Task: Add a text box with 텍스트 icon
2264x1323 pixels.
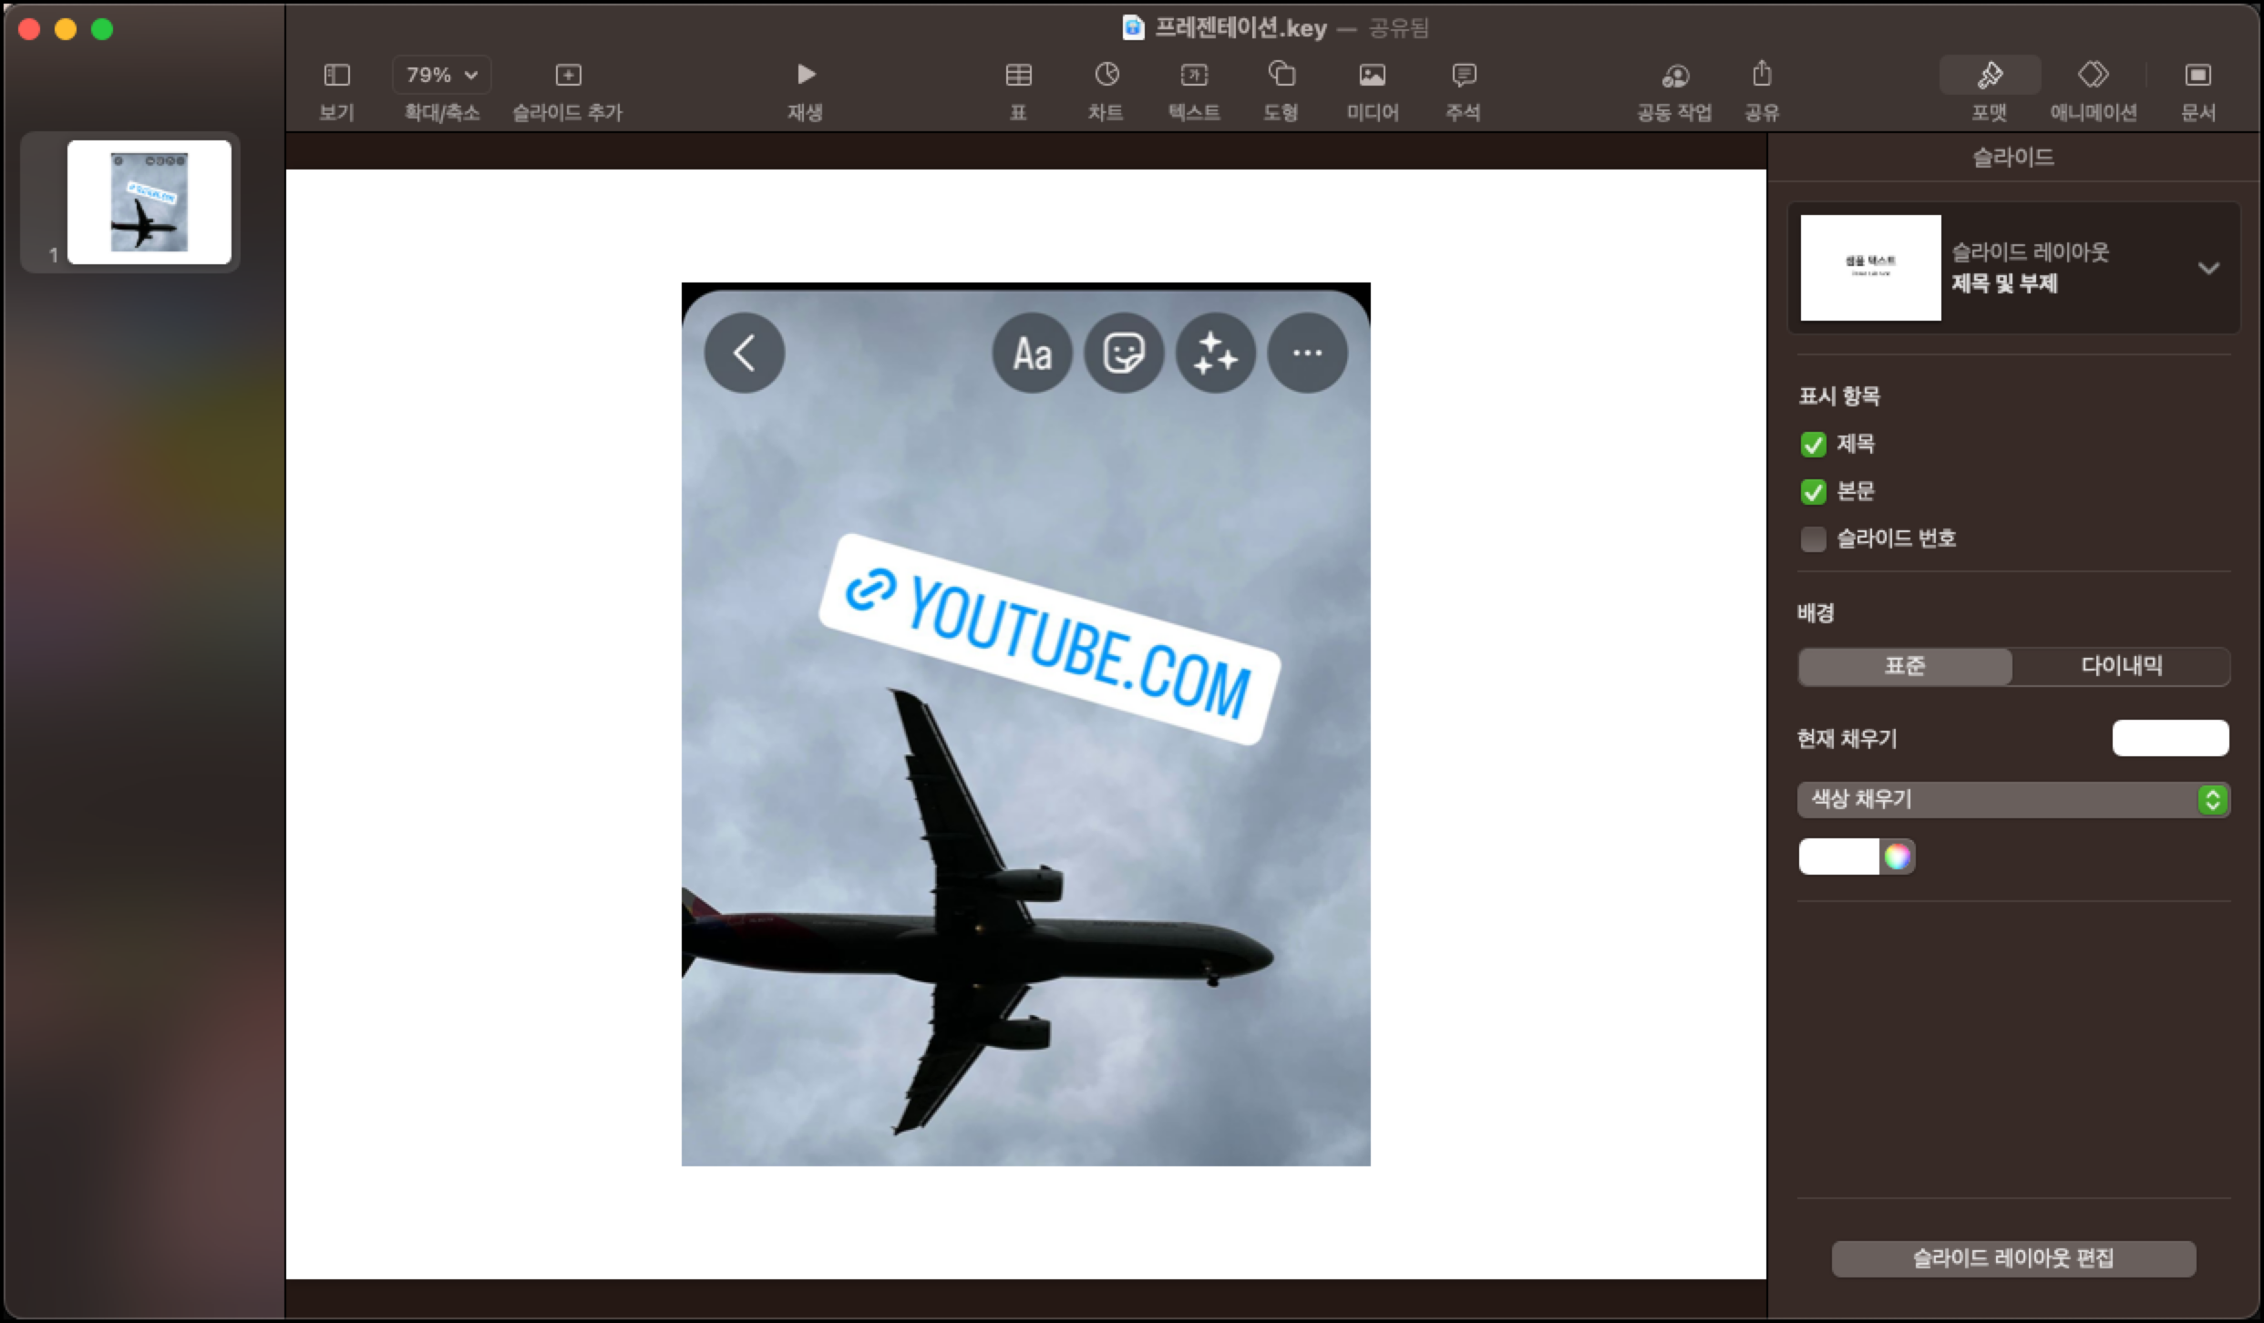Action: (1194, 75)
